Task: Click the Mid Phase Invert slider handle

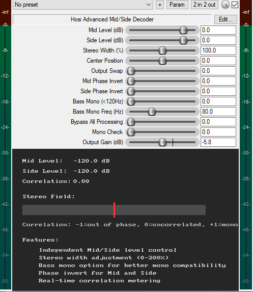Action: click(x=131, y=81)
